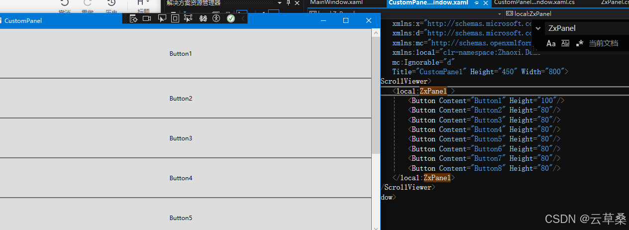The width and height of the screenshot is (629, 230).
Task: Expand the Find box replace mode chevron
Action: [538, 28]
